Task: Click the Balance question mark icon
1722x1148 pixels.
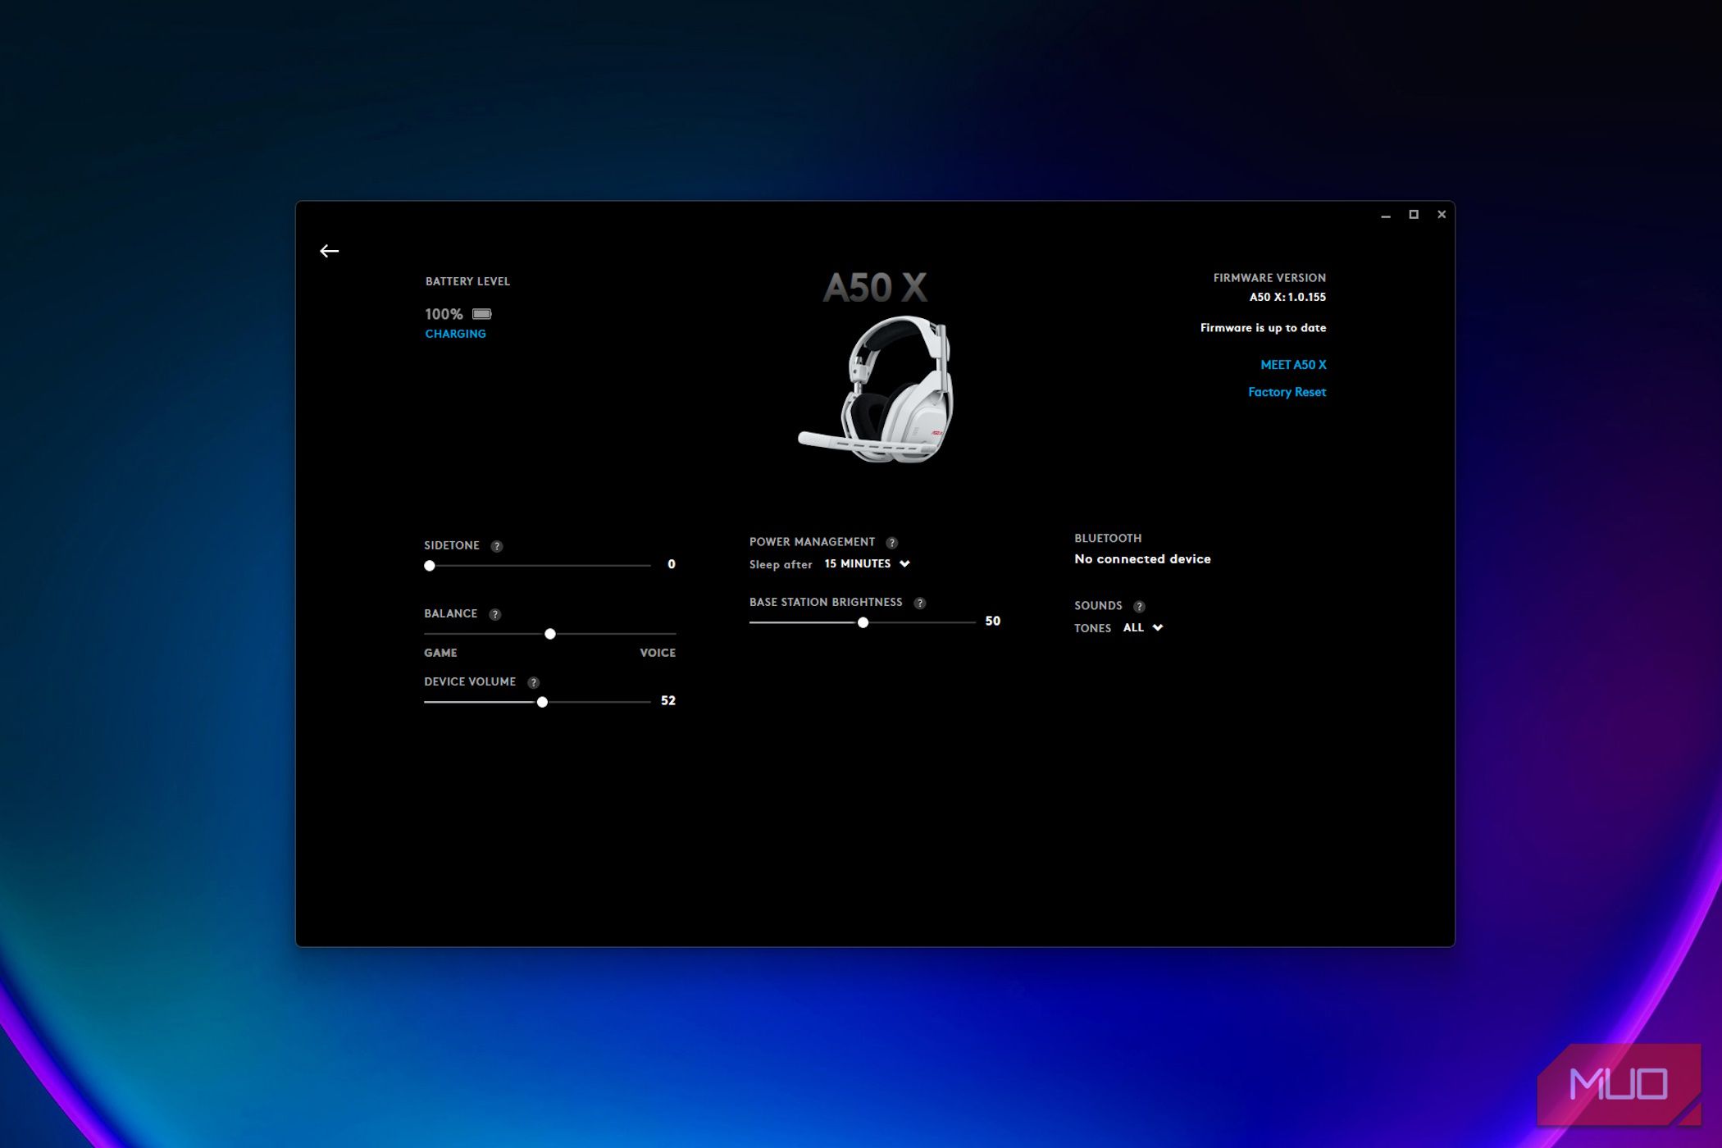Action: (494, 613)
